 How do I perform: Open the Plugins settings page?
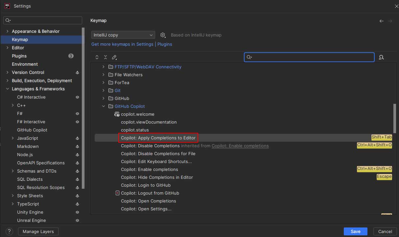19,56
